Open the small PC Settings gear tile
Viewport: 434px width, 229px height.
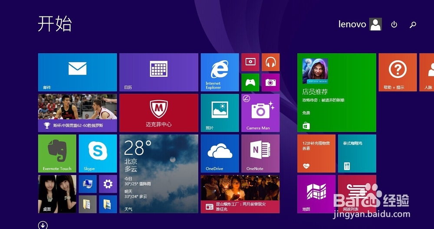pyautogui.click(x=108, y=184)
